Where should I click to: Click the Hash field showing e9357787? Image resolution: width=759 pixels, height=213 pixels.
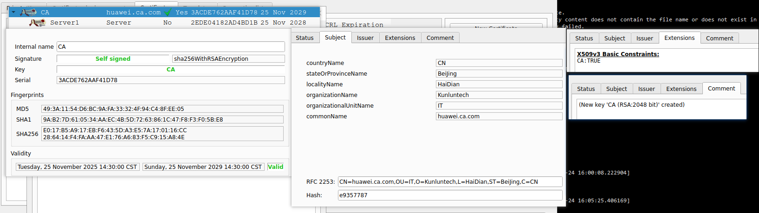click(x=449, y=195)
